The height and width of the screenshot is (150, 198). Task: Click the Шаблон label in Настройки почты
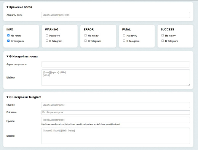11,77
